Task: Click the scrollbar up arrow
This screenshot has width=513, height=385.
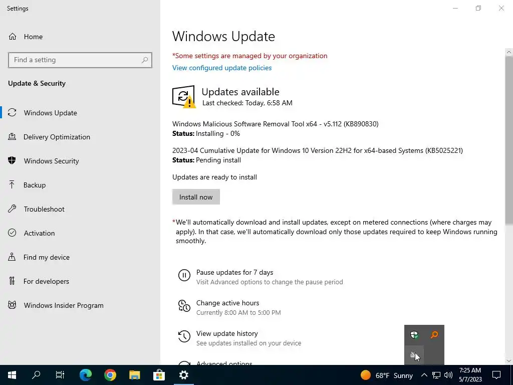Action: click(509, 52)
